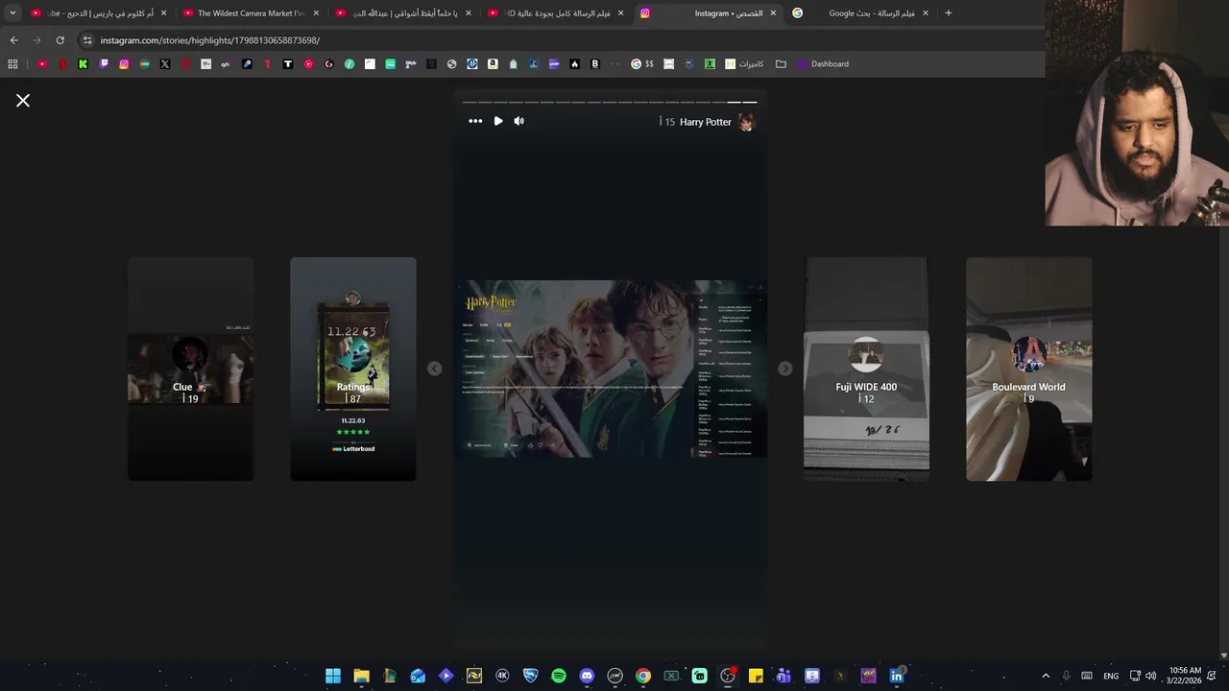Screen dimensions: 1229x691
Task: Open Microsoft Teams from the taskbar
Action: (x=783, y=676)
